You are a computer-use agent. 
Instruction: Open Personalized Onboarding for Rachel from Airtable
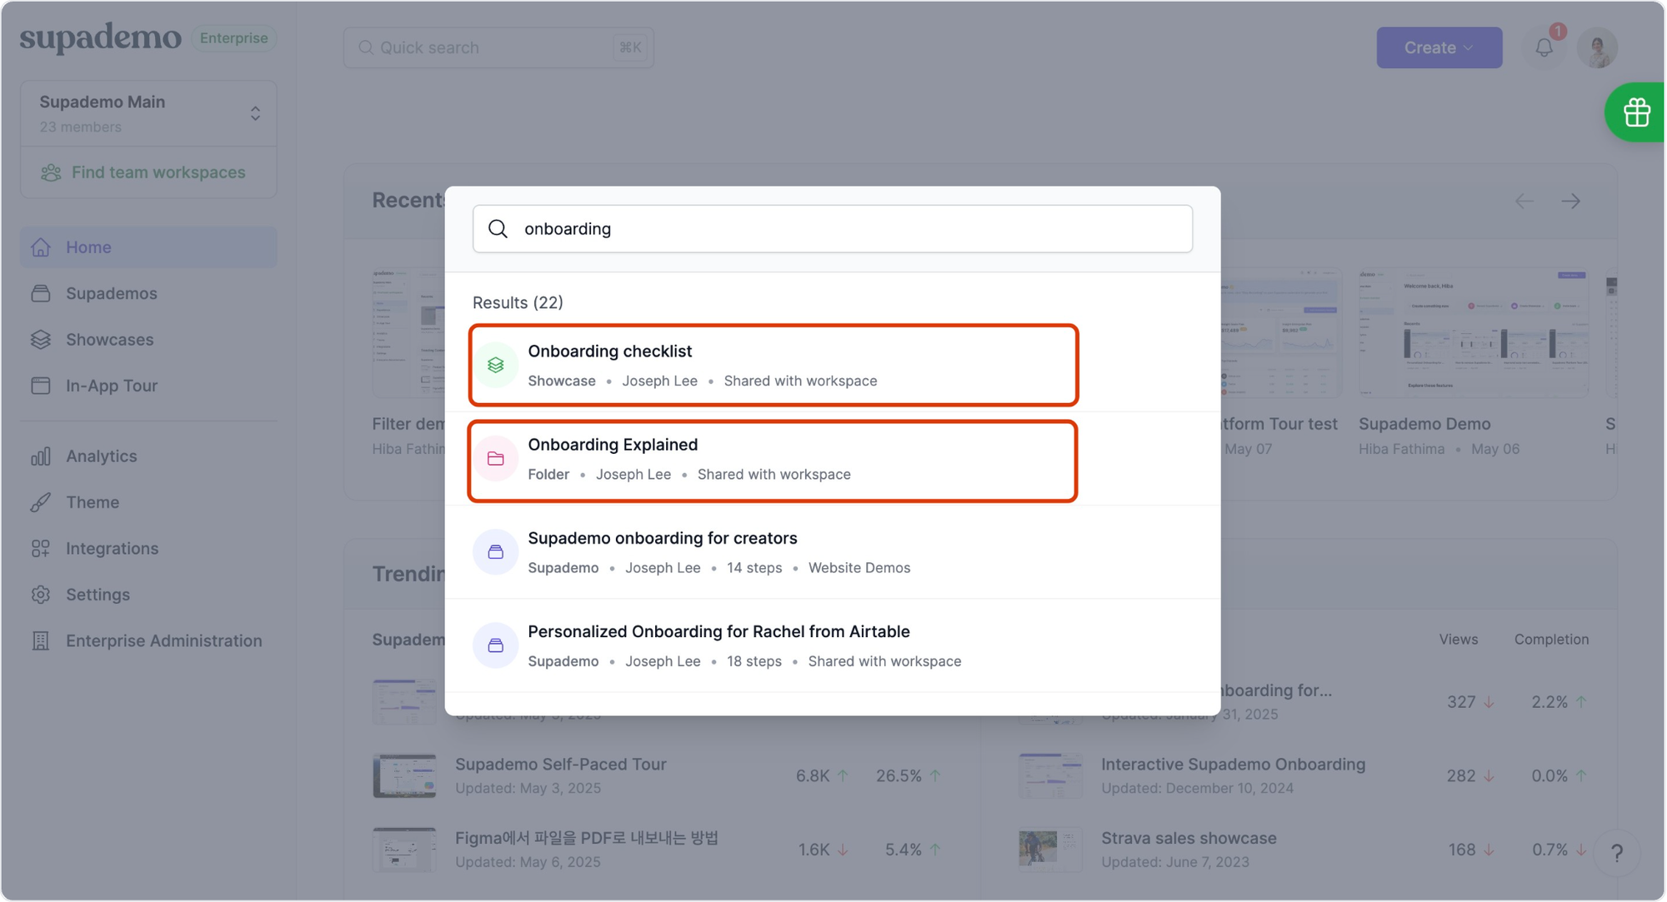[x=832, y=645]
